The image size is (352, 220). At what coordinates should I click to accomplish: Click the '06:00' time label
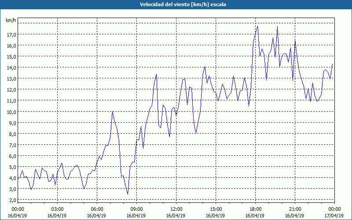(x=97, y=209)
